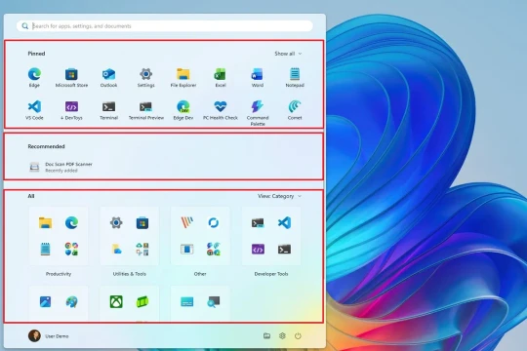Open Command Palette pinned app
This screenshot has width=527, height=351.
tap(258, 113)
